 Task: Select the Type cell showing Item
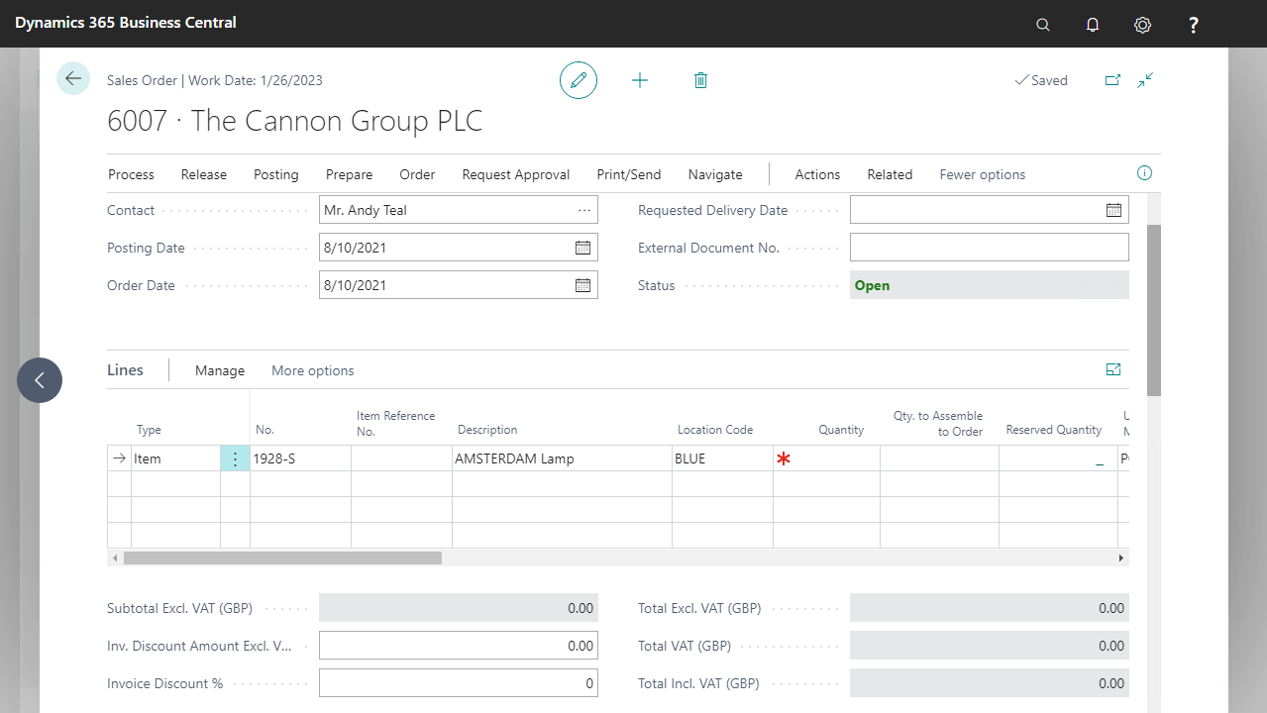pos(175,458)
